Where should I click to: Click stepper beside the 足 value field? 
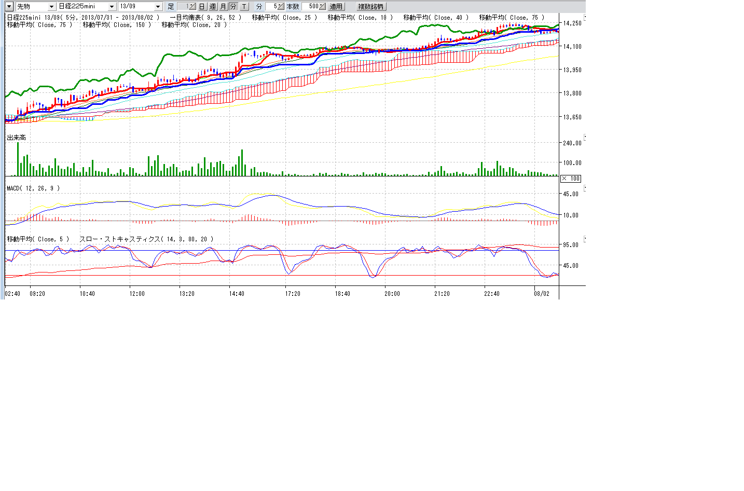click(192, 7)
